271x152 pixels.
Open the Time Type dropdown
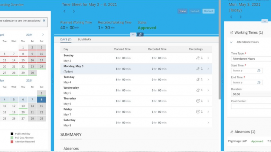tap(251, 59)
